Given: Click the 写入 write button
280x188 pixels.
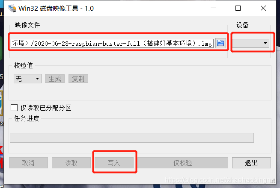Looking at the screenshot, I should (114, 163).
